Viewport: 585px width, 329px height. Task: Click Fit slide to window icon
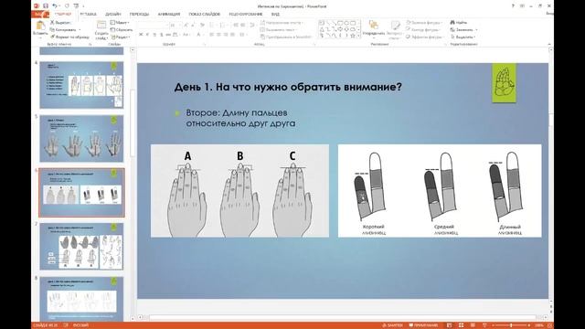pyautogui.click(x=549, y=325)
